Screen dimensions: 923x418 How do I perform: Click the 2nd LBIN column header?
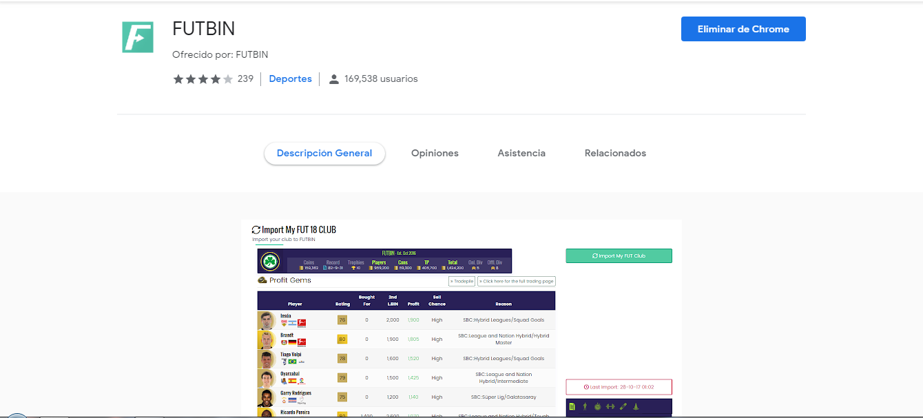[393, 300]
